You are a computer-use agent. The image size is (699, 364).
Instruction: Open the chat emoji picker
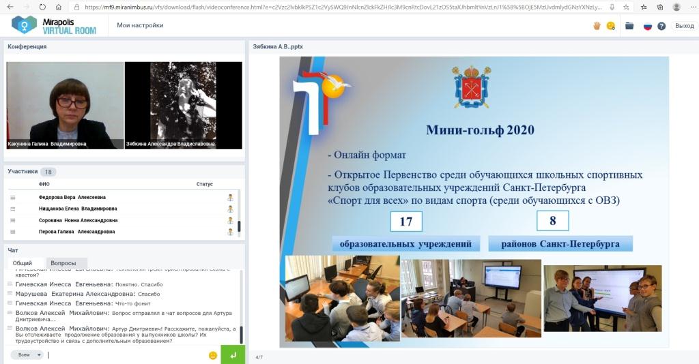pyautogui.click(x=213, y=355)
